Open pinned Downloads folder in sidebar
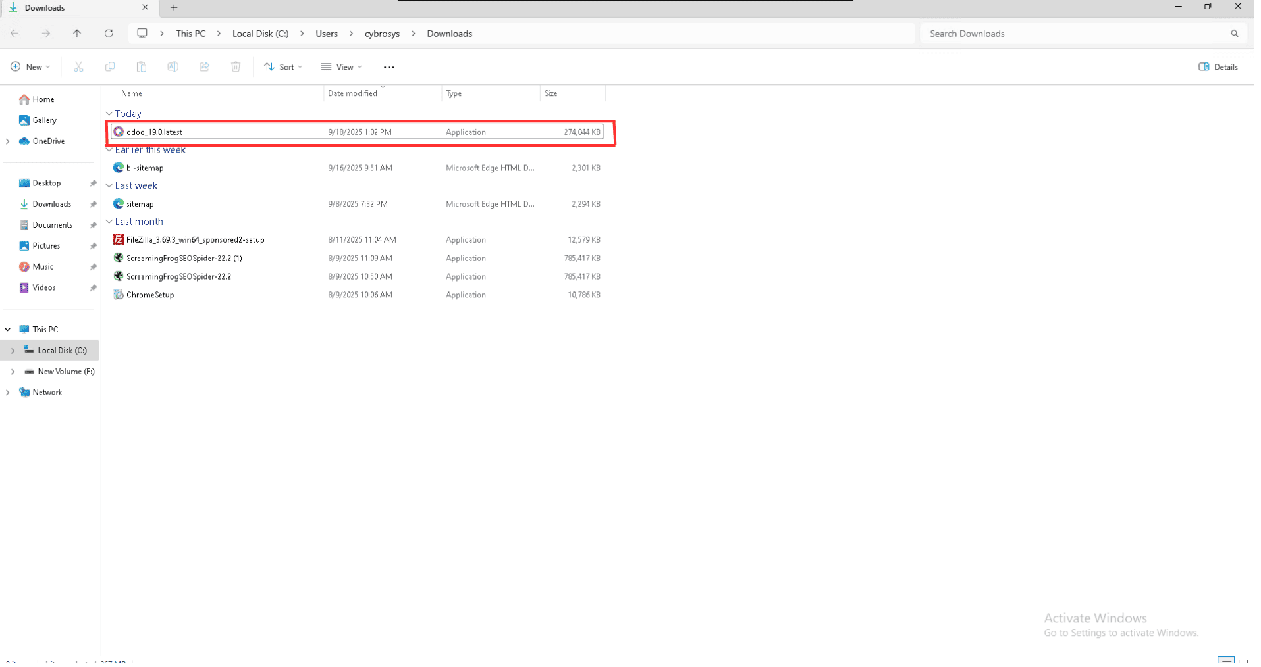Image resolution: width=1261 pixels, height=667 pixels. pos(45,205)
